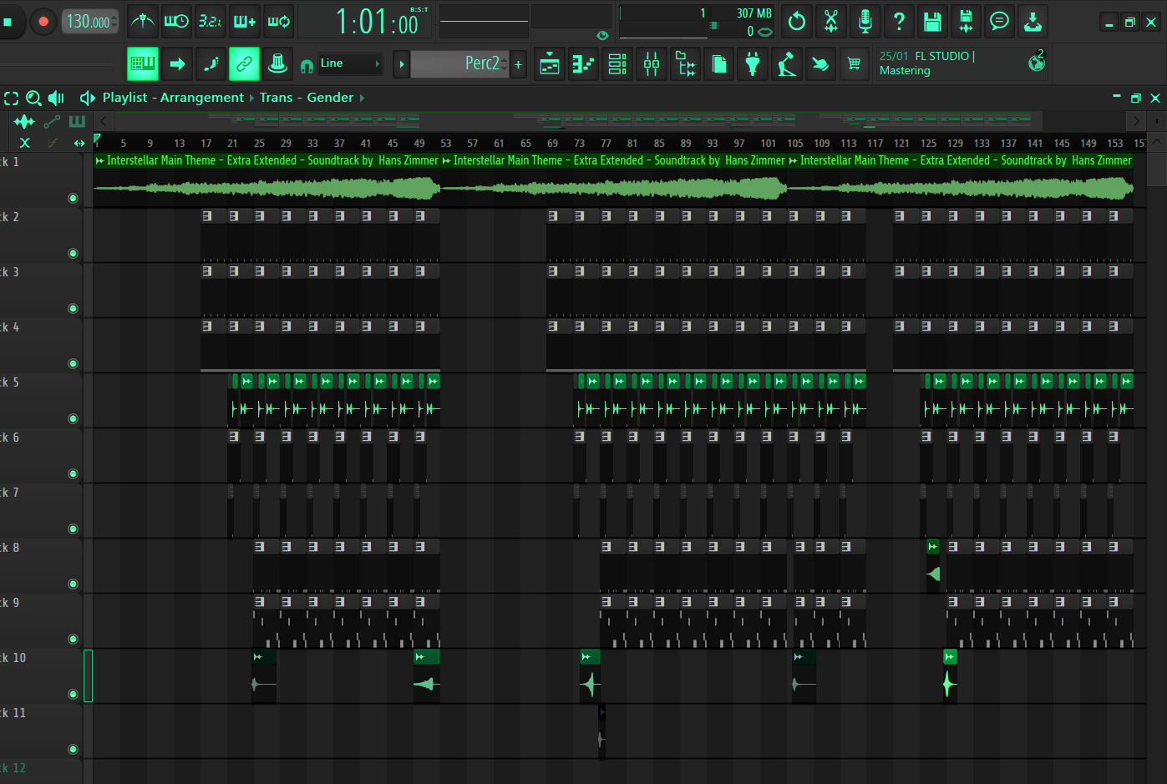
Task: Open help with the question mark icon
Action: pos(899,22)
